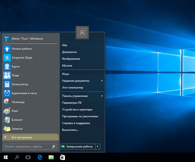The image size is (195, 162).
Task: Select This PC (Этот компьютер)
Action: tap(72, 88)
